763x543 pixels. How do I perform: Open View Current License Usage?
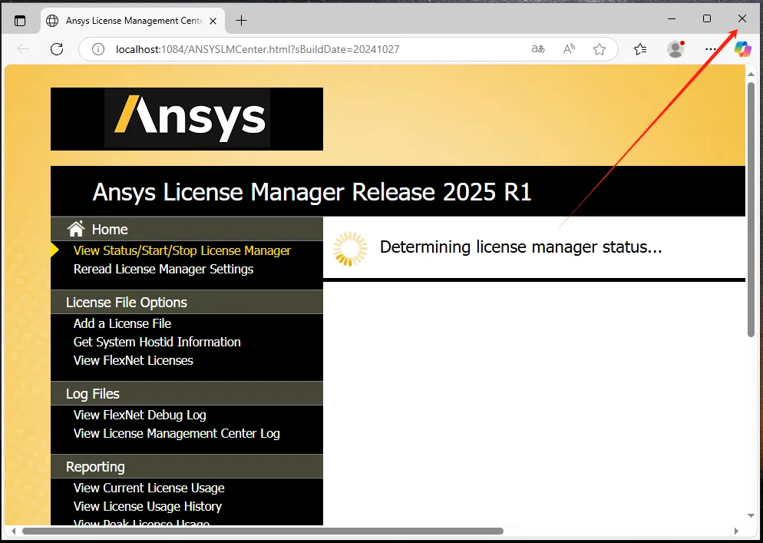(149, 488)
